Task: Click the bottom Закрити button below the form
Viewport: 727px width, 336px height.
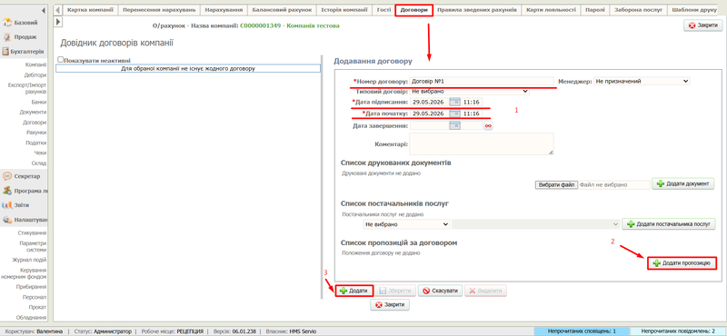Action: click(x=390, y=305)
